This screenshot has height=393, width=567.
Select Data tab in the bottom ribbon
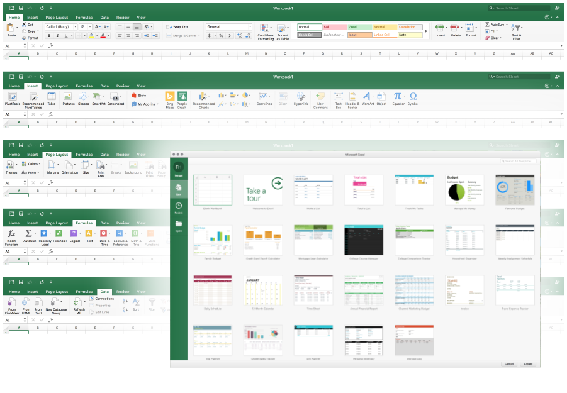coord(104,292)
